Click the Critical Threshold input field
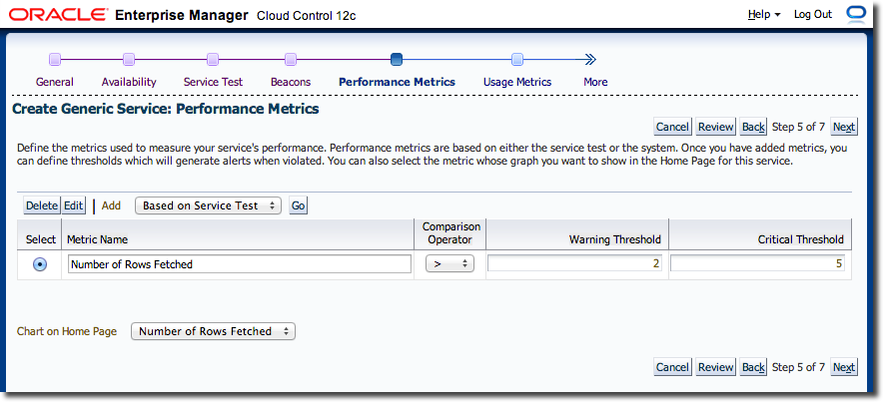The height and width of the screenshot is (402, 883). pyautogui.click(x=759, y=264)
